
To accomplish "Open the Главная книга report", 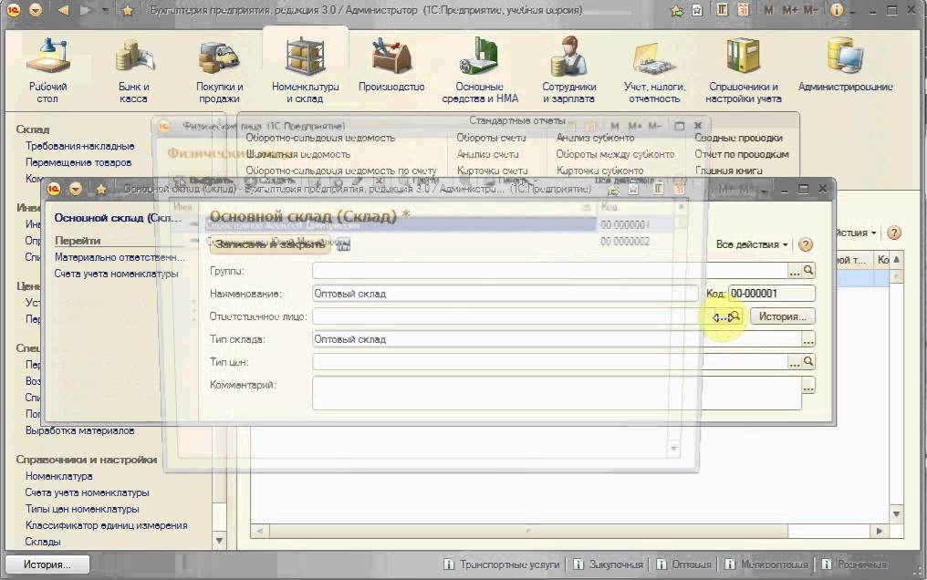I will point(728,171).
